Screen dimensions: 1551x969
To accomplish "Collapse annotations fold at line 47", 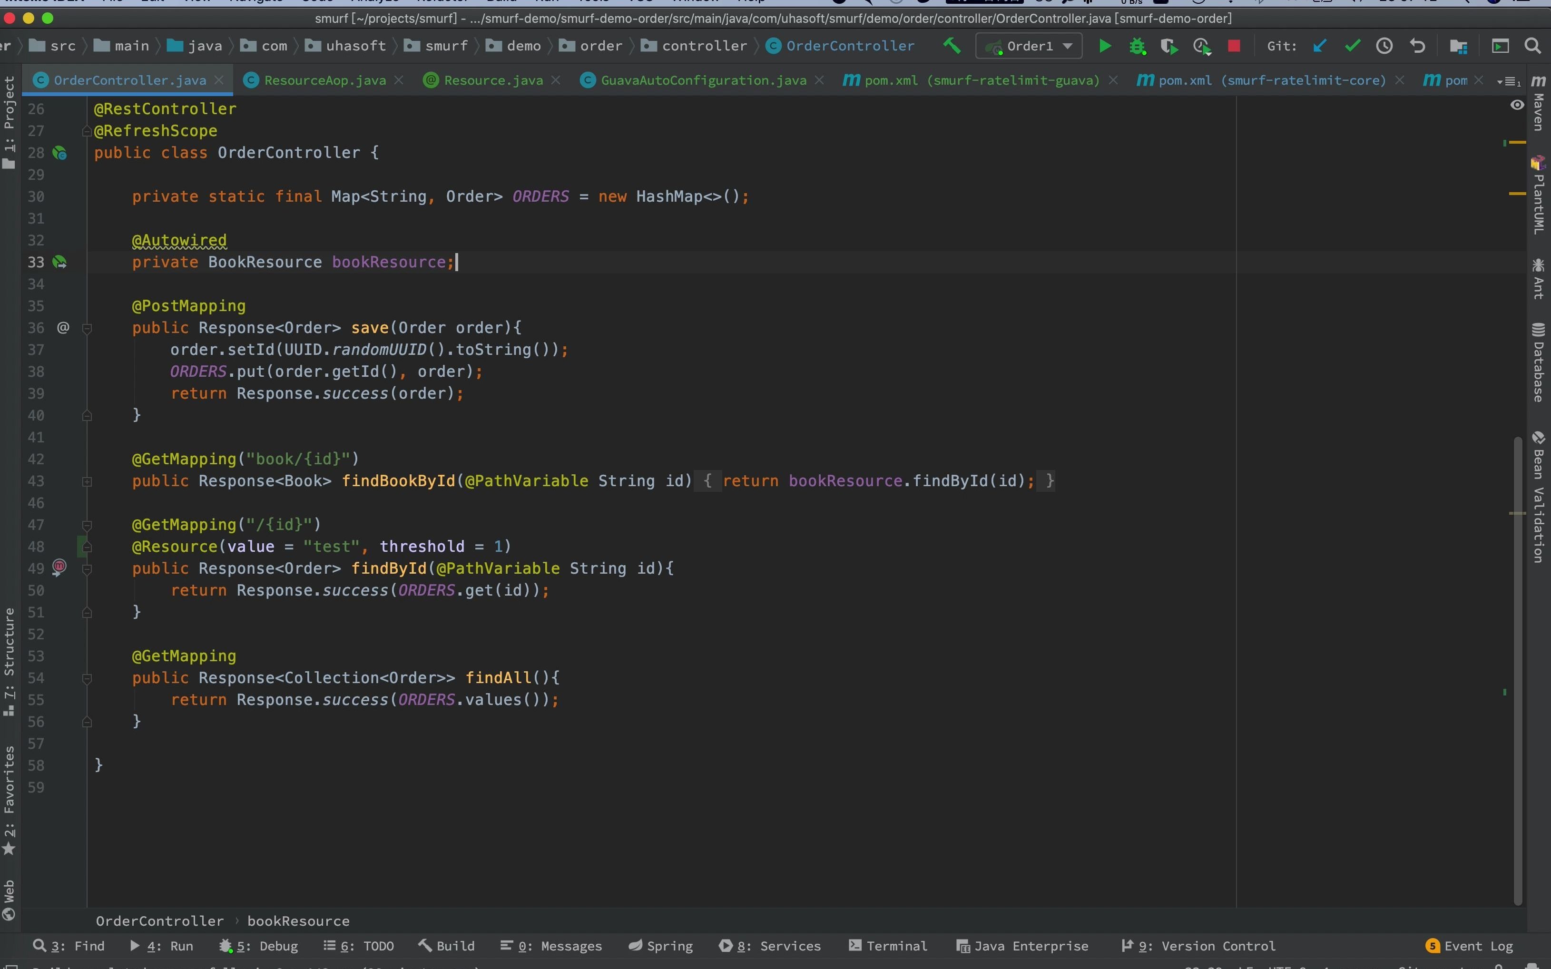I will [87, 526].
